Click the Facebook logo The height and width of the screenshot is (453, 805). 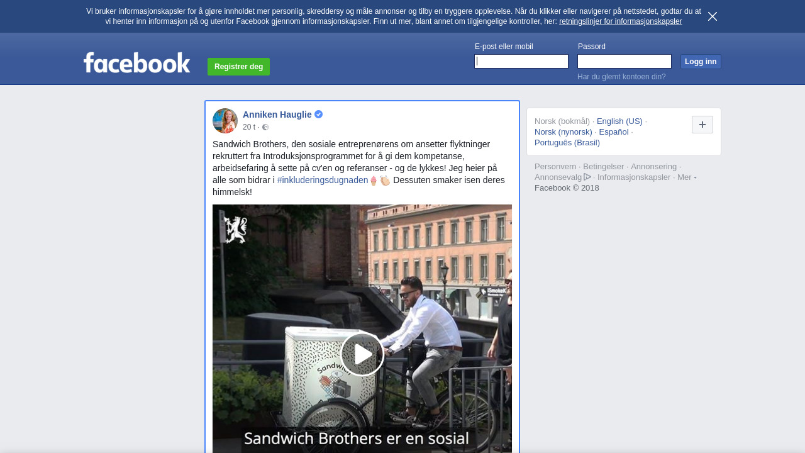click(x=137, y=63)
